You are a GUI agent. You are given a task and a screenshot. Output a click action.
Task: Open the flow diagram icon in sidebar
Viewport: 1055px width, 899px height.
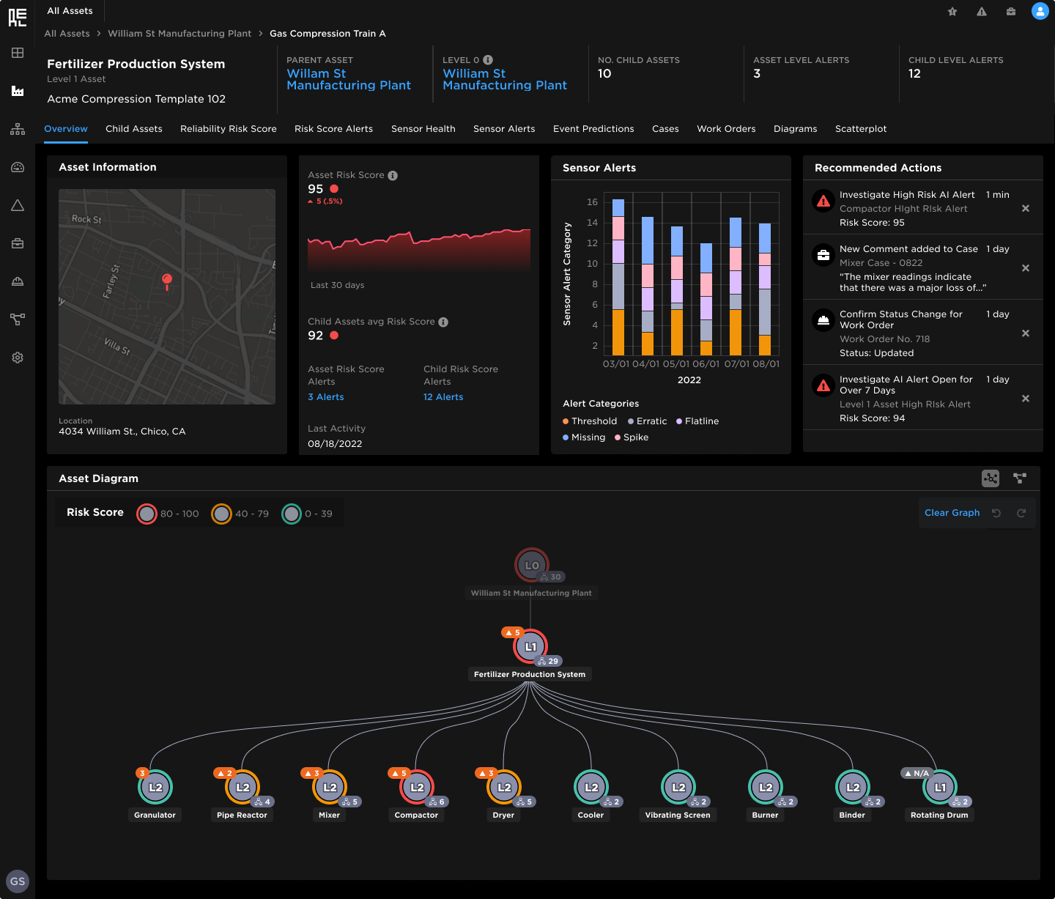[x=18, y=319]
